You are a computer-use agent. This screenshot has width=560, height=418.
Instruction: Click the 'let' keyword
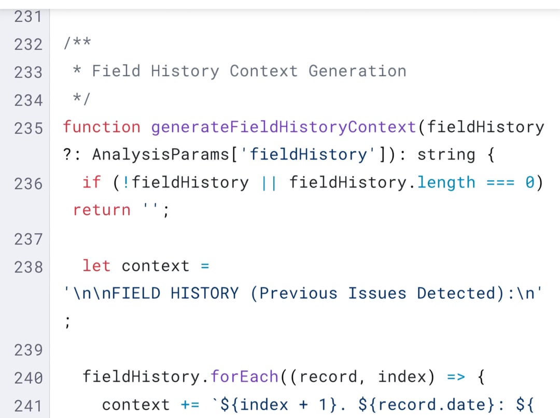click(x=96, y=266)
